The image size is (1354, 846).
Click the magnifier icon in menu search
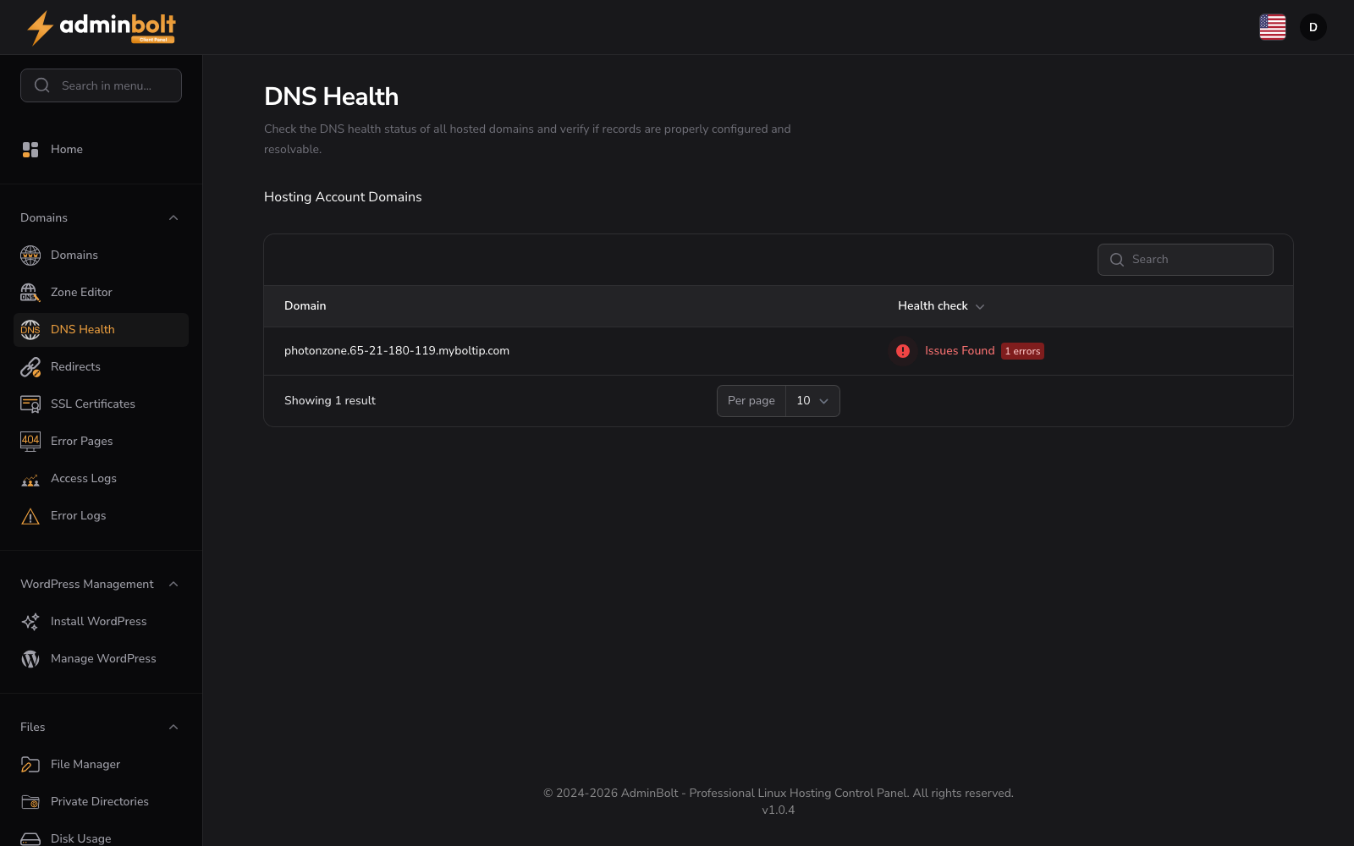[41, 85]
